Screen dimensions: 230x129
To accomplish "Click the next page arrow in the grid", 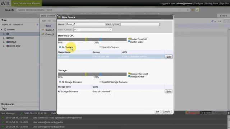I will click(x=229, y=21).
